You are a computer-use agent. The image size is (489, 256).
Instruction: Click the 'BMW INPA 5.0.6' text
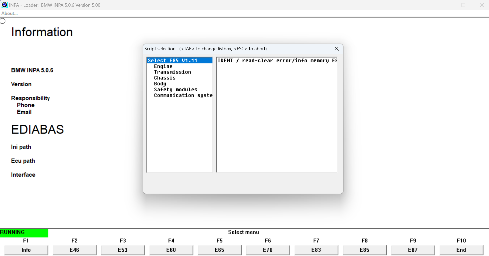32,70
